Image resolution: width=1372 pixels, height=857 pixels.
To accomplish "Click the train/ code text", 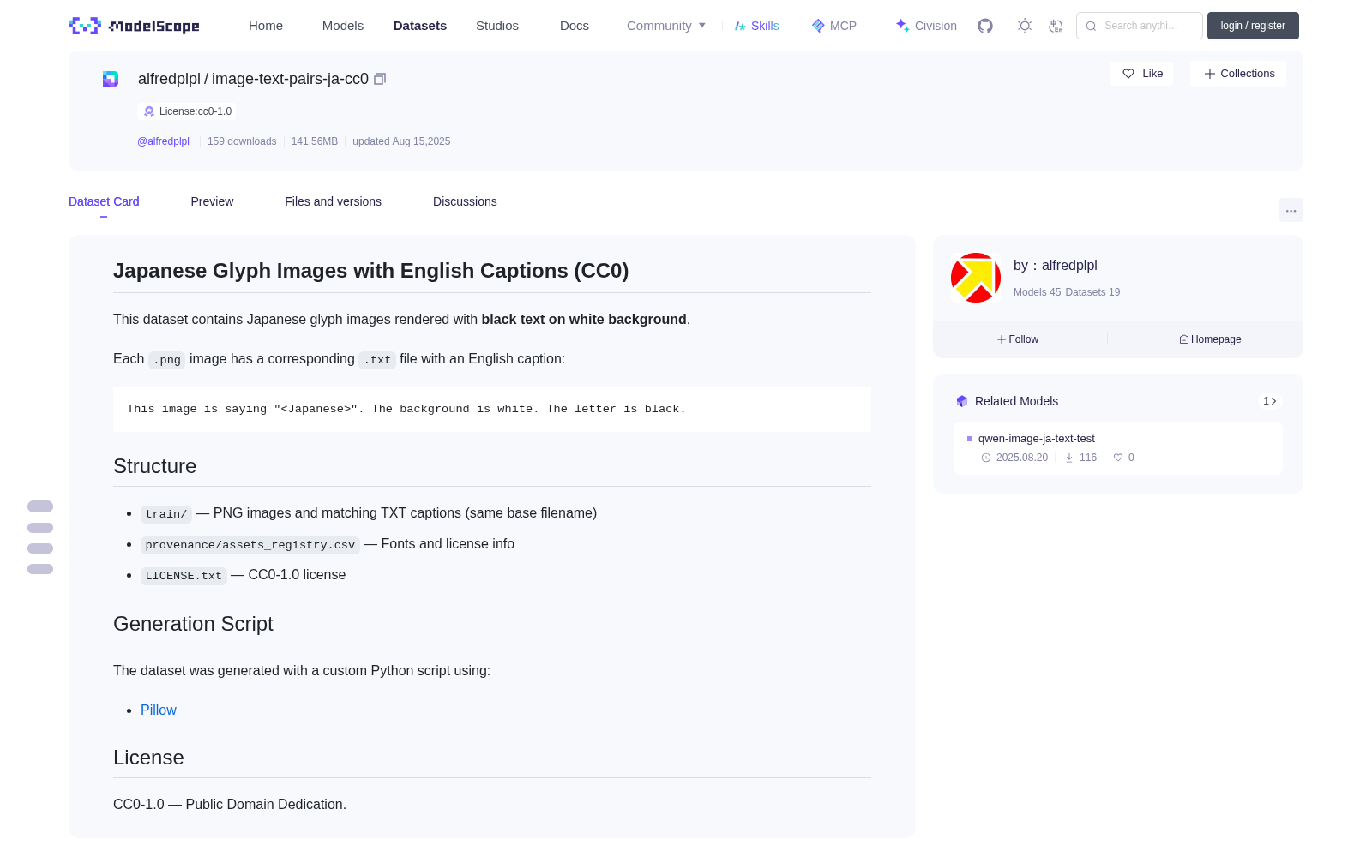I will [x=166, y=514].
